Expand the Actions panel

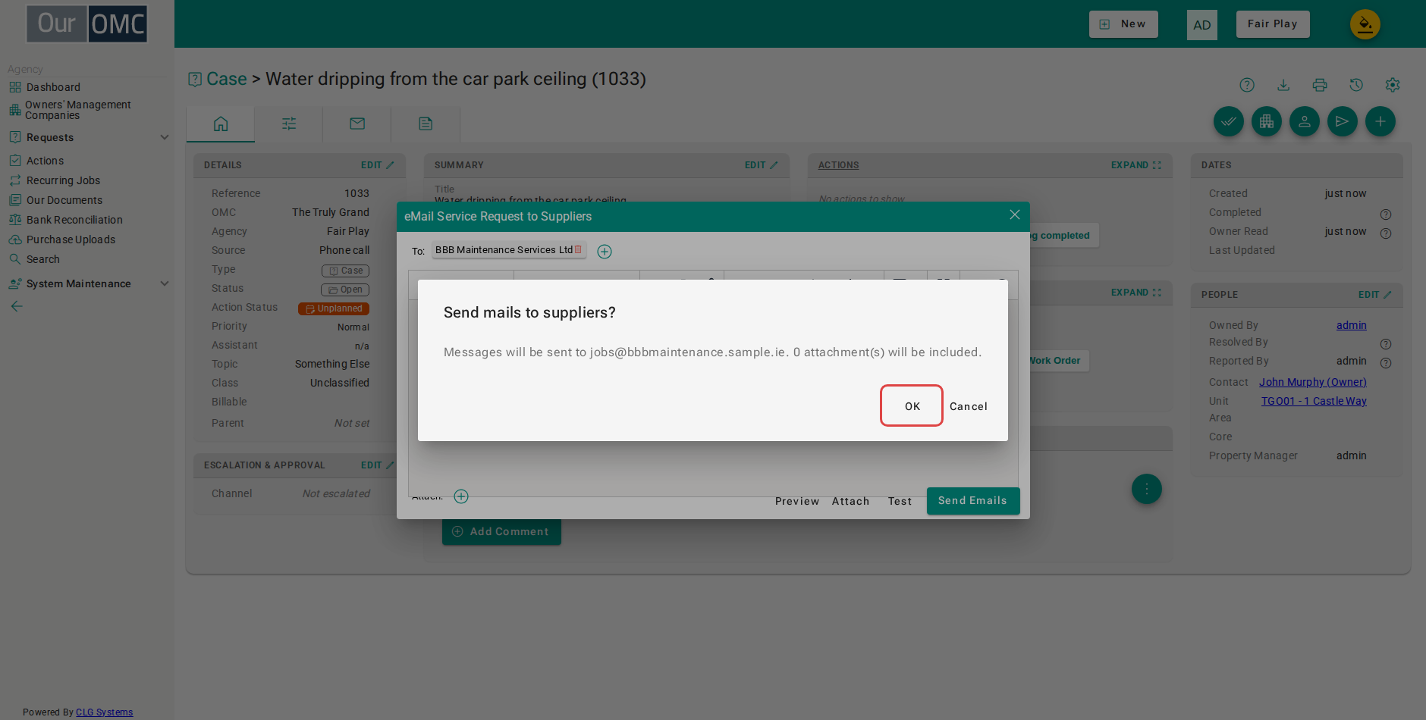tap(1136, 165)
